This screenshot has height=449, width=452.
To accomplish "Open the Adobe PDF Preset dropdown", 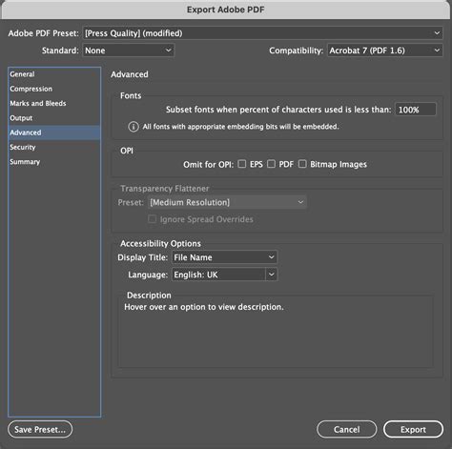I will click(x=262, y=33).
